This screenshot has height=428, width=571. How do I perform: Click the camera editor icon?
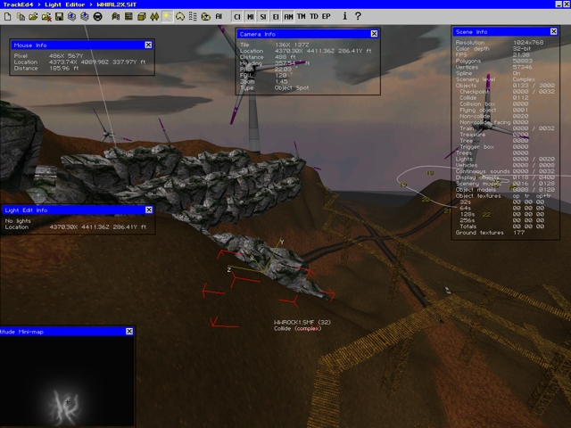click(x=206, y=16)
